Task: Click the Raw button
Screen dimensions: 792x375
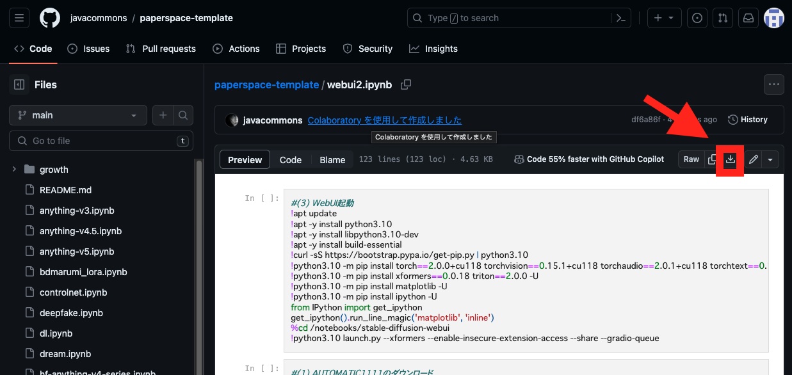Action: pyautogui.click(x=691, y=159)
